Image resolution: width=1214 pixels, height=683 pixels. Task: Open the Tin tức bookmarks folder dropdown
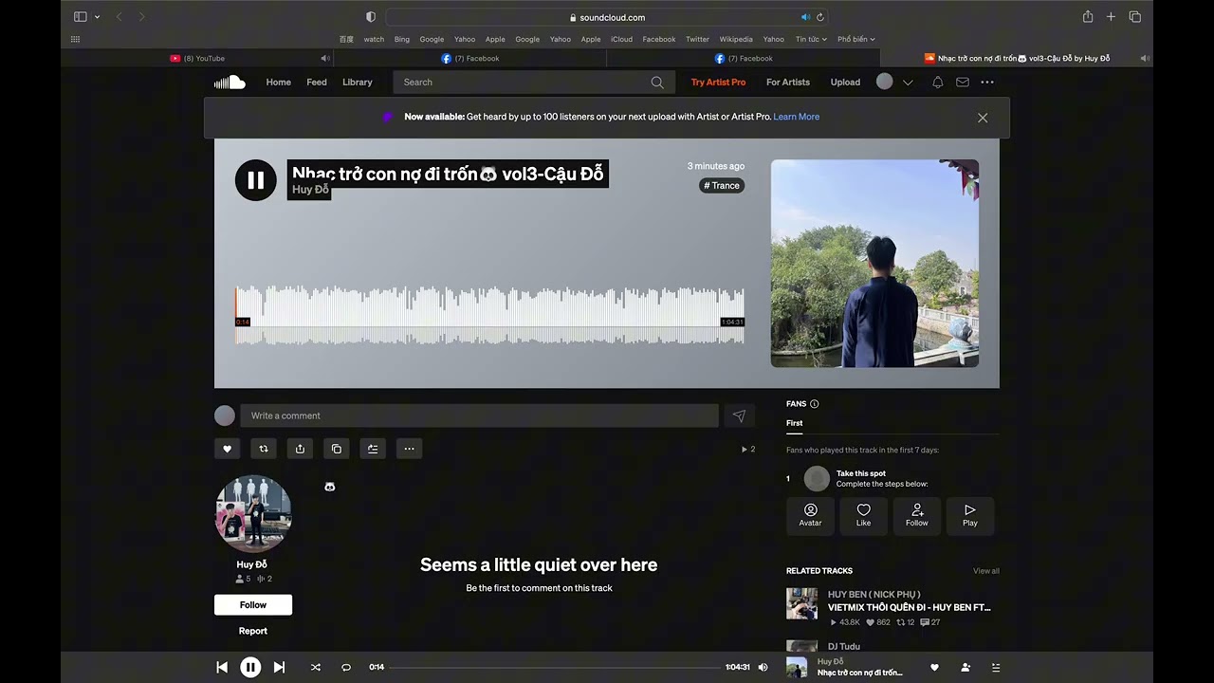pyautogui.click(x=811, y=40)
